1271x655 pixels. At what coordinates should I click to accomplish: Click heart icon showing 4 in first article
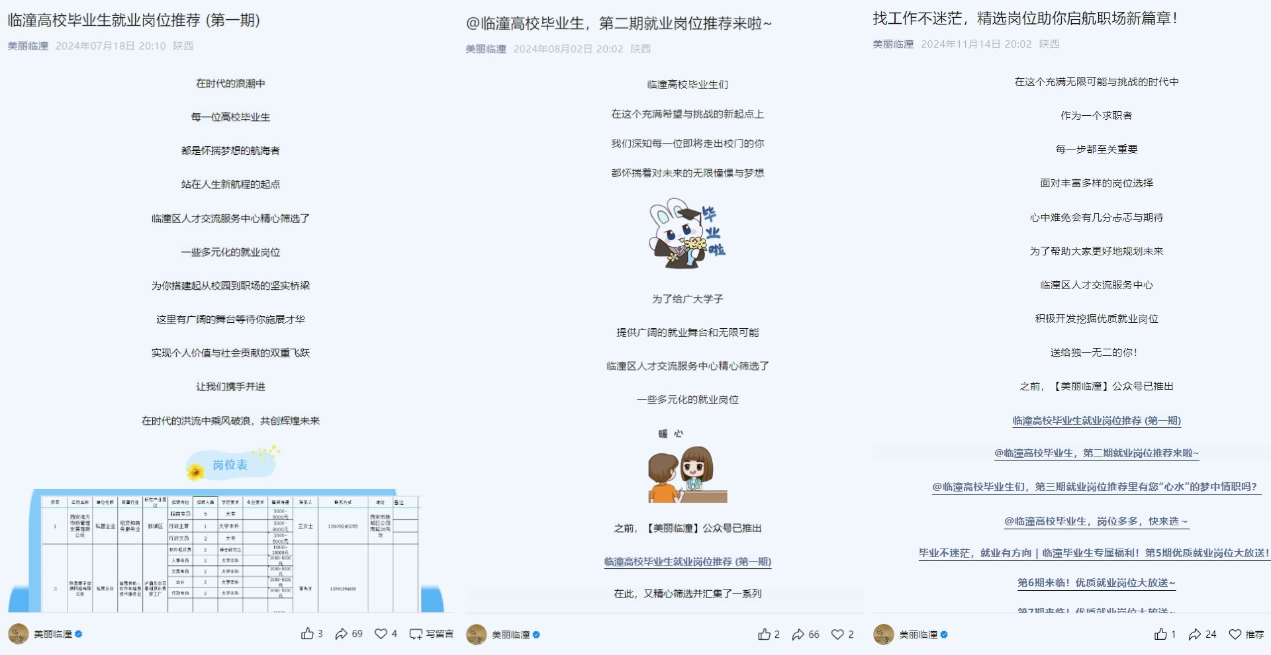point(381,634)
